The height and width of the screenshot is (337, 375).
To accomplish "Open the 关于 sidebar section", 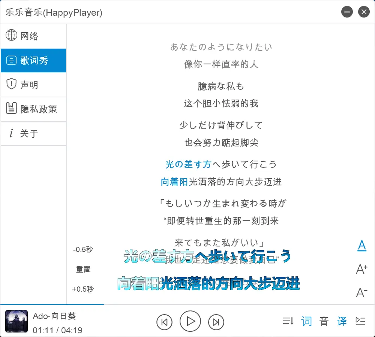I will coord(33,133).
